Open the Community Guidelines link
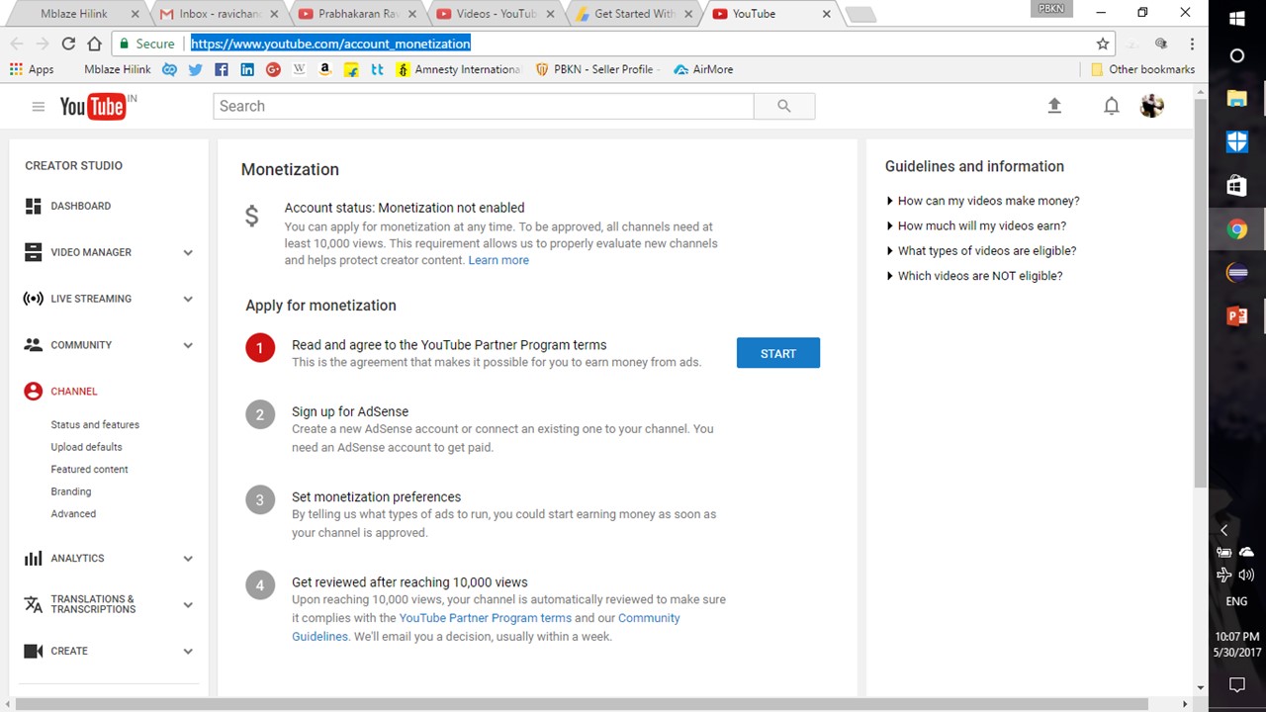The width and height of the screenshot is (1266, 712). [649, 618]
